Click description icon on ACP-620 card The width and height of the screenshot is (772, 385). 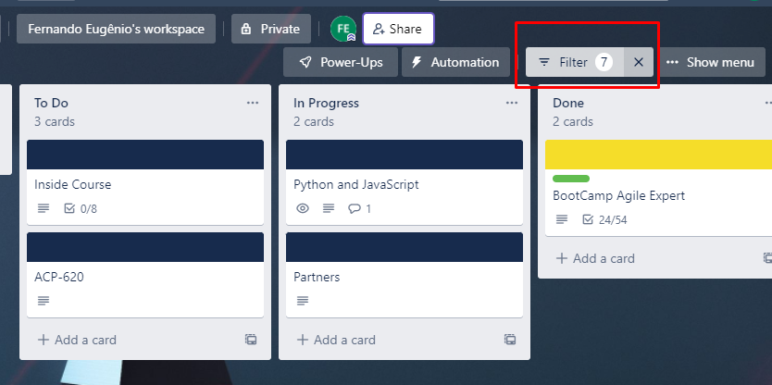pos(44,301)
